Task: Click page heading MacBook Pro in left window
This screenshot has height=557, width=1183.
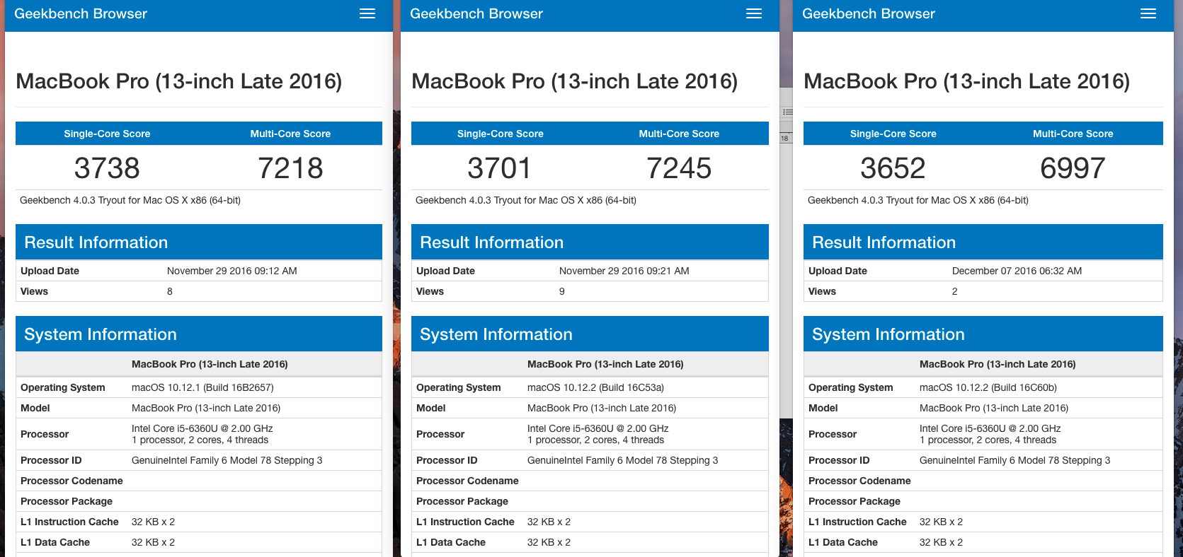Action: pyautogui.click(x=179, y=81)
